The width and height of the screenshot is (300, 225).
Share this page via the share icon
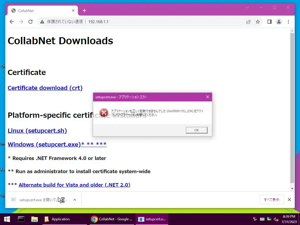click(x=248, y=22)
